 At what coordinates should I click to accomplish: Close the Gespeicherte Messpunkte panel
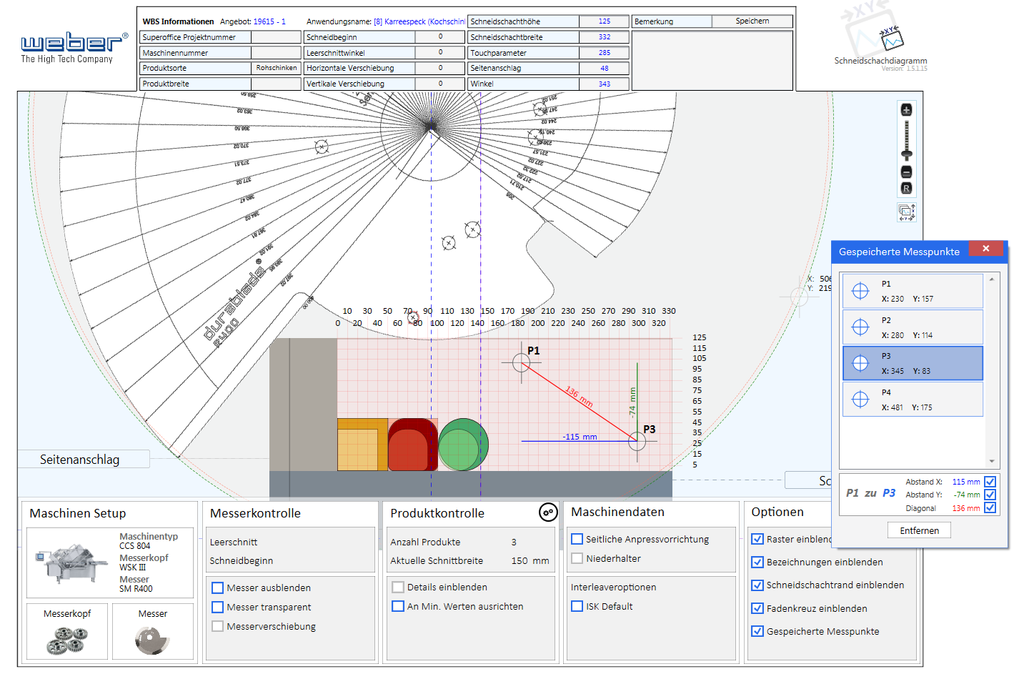coord(985,249)
